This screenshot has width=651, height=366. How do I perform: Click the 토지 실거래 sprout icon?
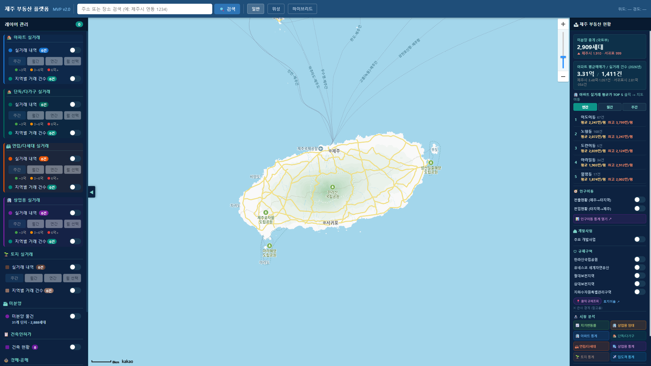[6, 255]
